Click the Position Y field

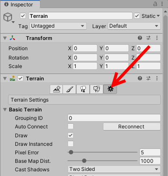tap(117, 48)
